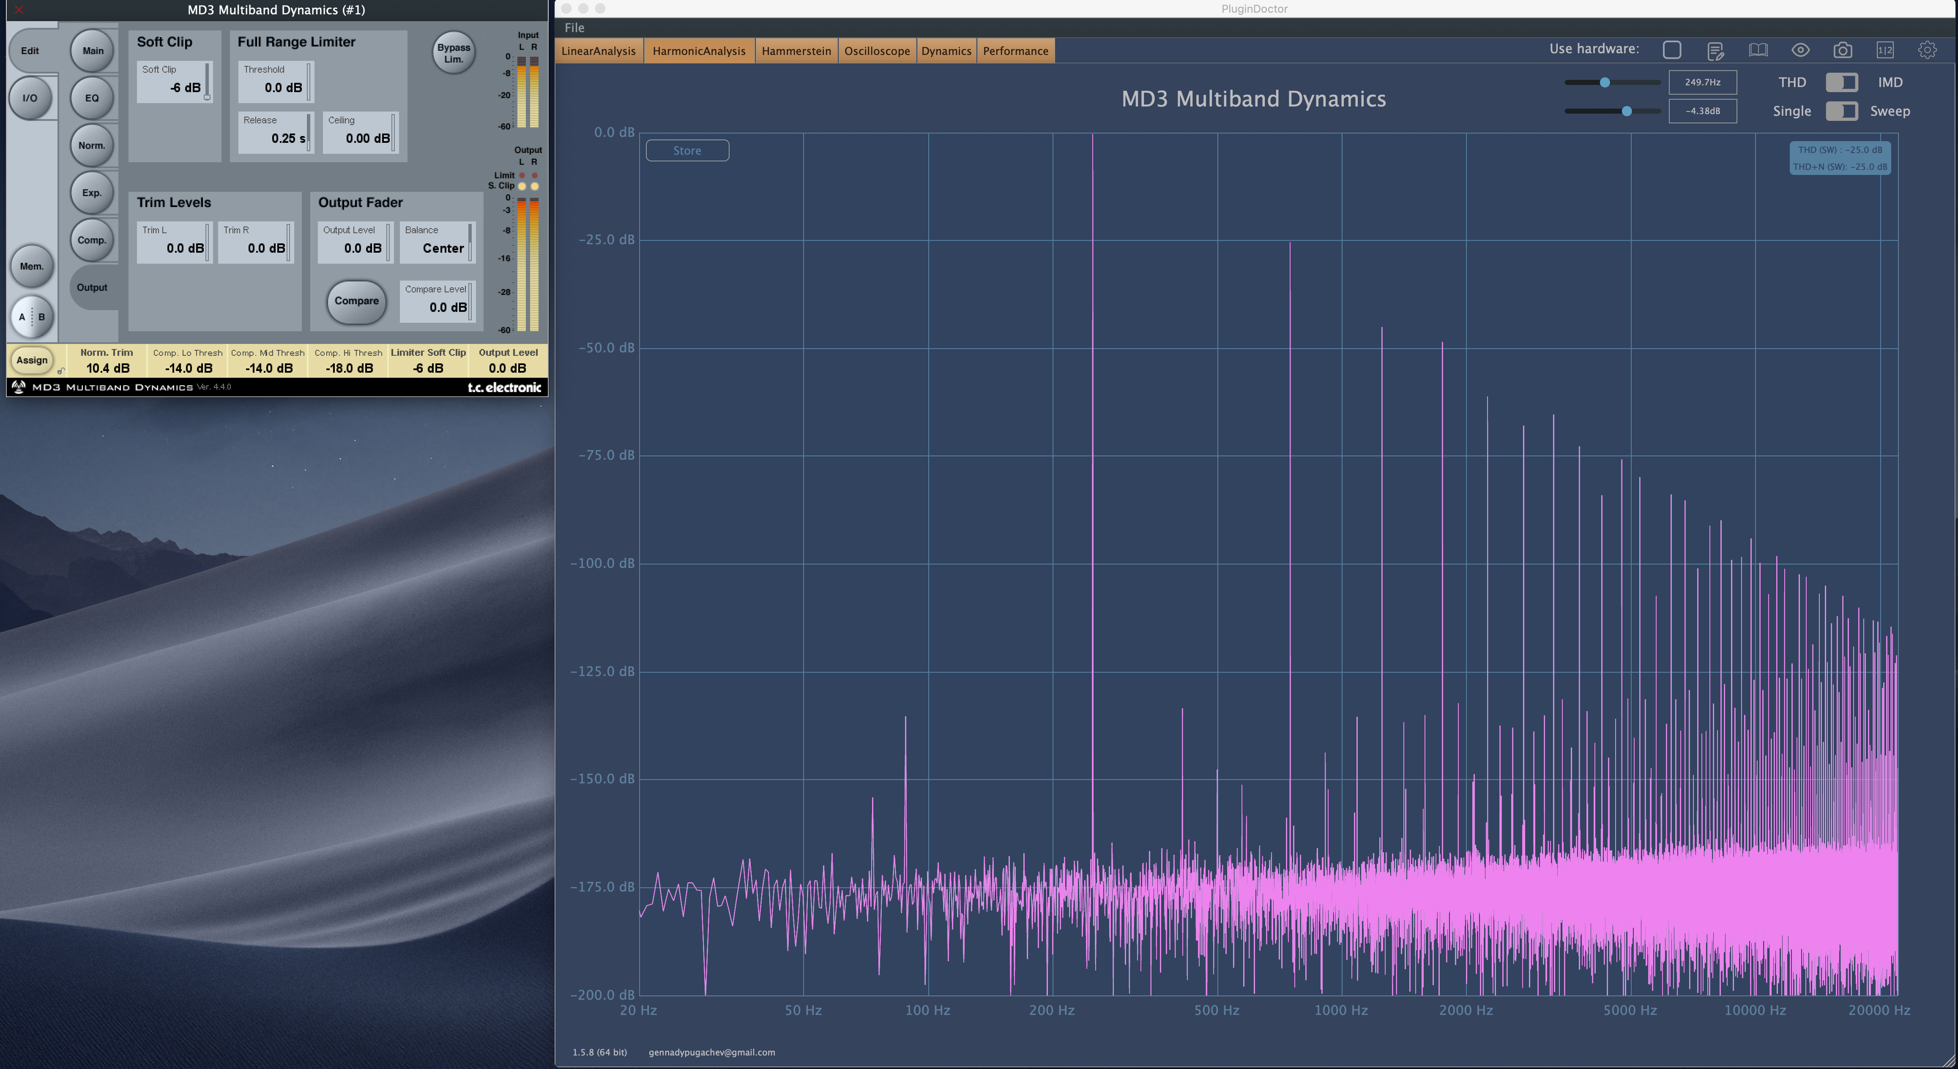Viewport: 1958px width, 1069px height.
Task: Click the Ceiling 0.00 dB field
Action: click(360, 132)
